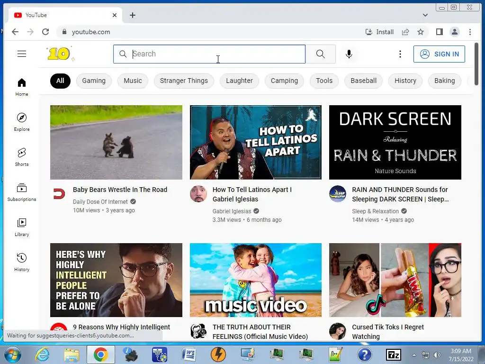The width and height of the screenshot is (485, 364).
Task: Launch Internet Explorer from the taskbar
Action: click(x=42, y=355)
